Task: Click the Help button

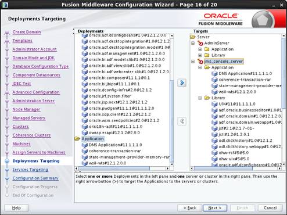Action: click(x=16, y=208)
